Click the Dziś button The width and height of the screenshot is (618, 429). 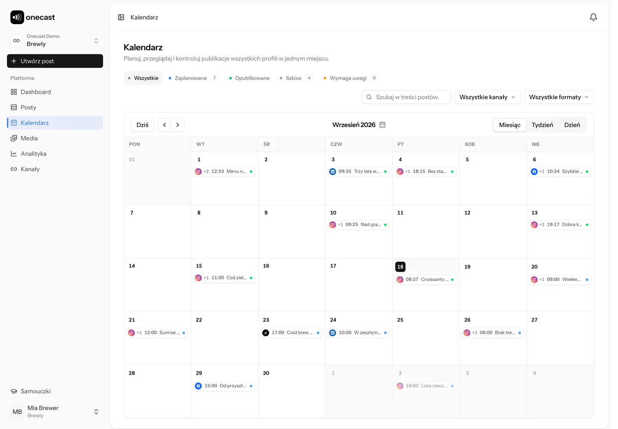142,125
